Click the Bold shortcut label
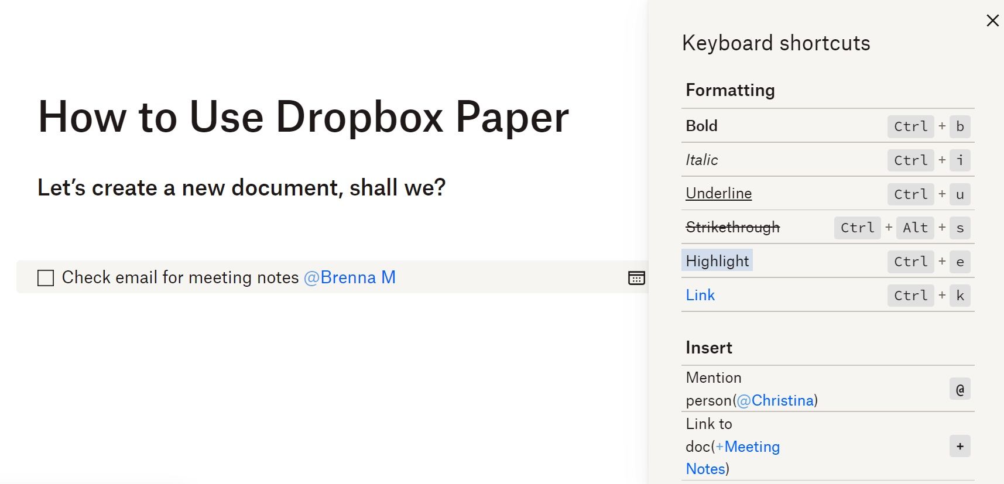 [x=701, y=126]
